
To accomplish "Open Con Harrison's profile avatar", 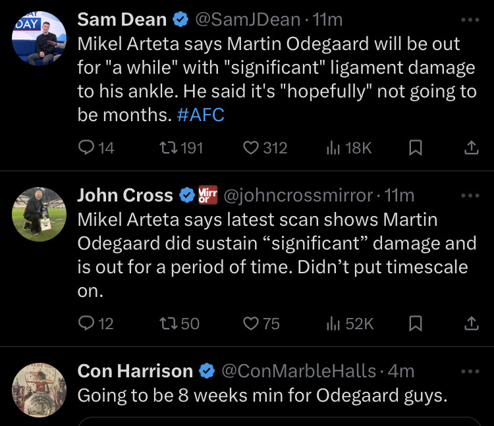I will point(39,389).
